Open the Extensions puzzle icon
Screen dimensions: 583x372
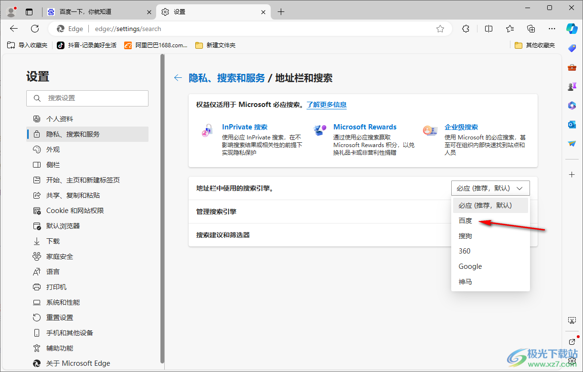point(466,29)
